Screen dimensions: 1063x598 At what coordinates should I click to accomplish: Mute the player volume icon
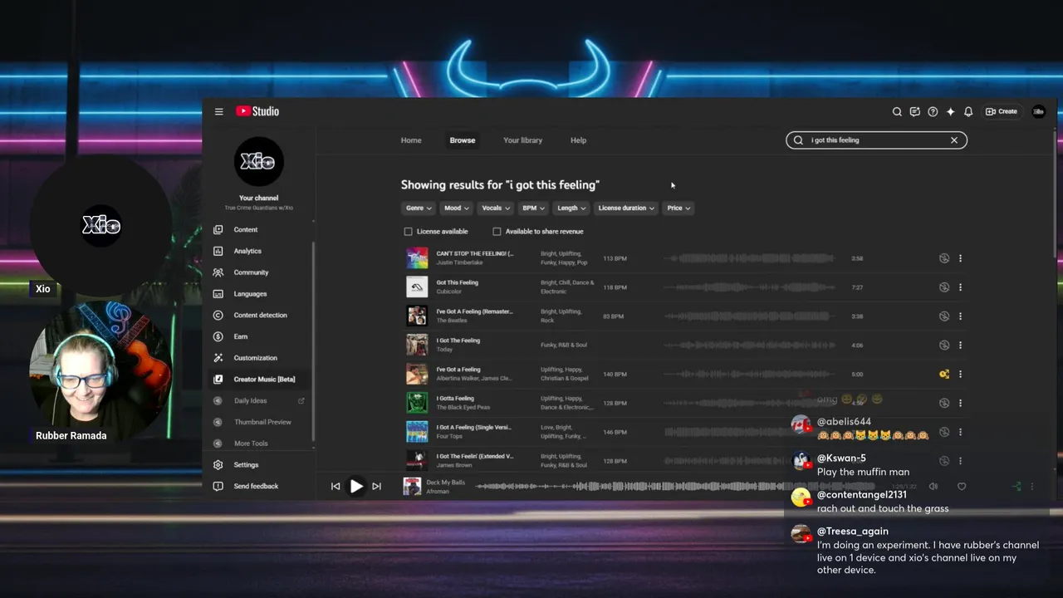[x=933, y=487]
